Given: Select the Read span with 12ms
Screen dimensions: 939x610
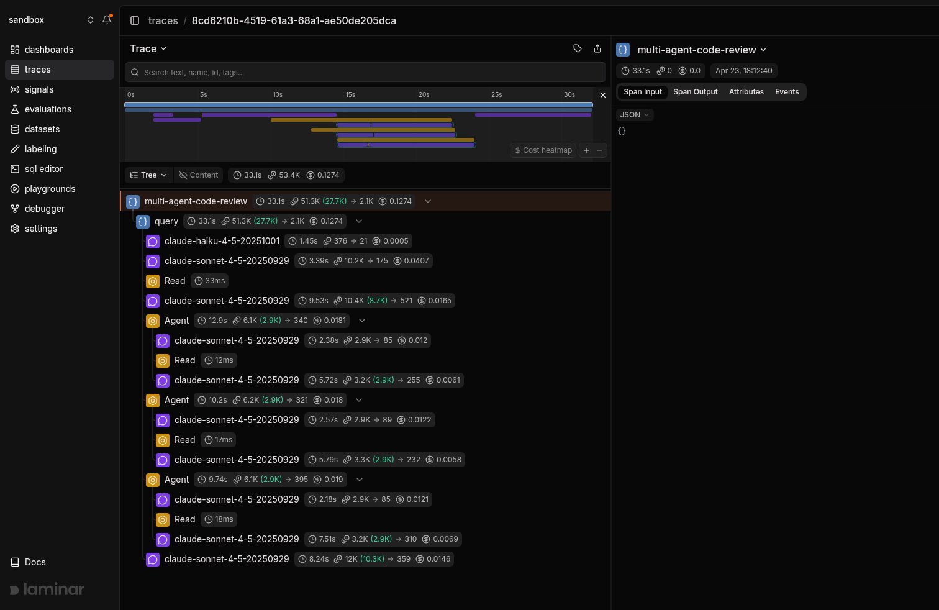Looking at the screenshot, I should click(x=366, y=360).
